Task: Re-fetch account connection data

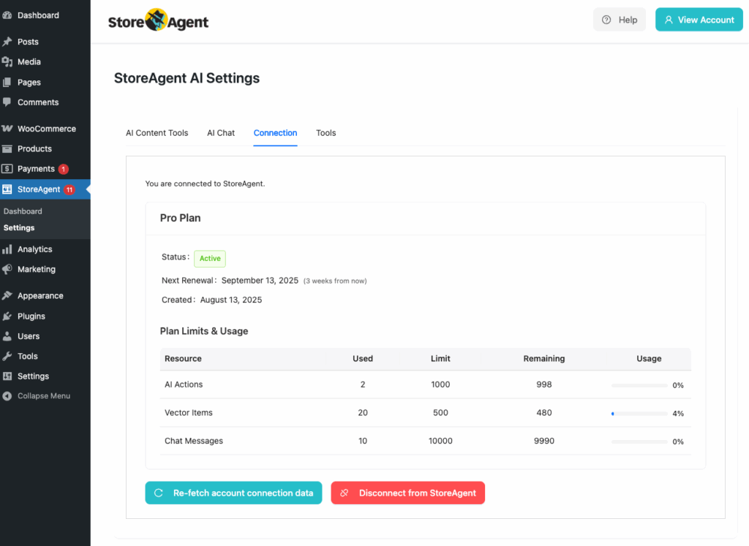Action: [233, 493]
